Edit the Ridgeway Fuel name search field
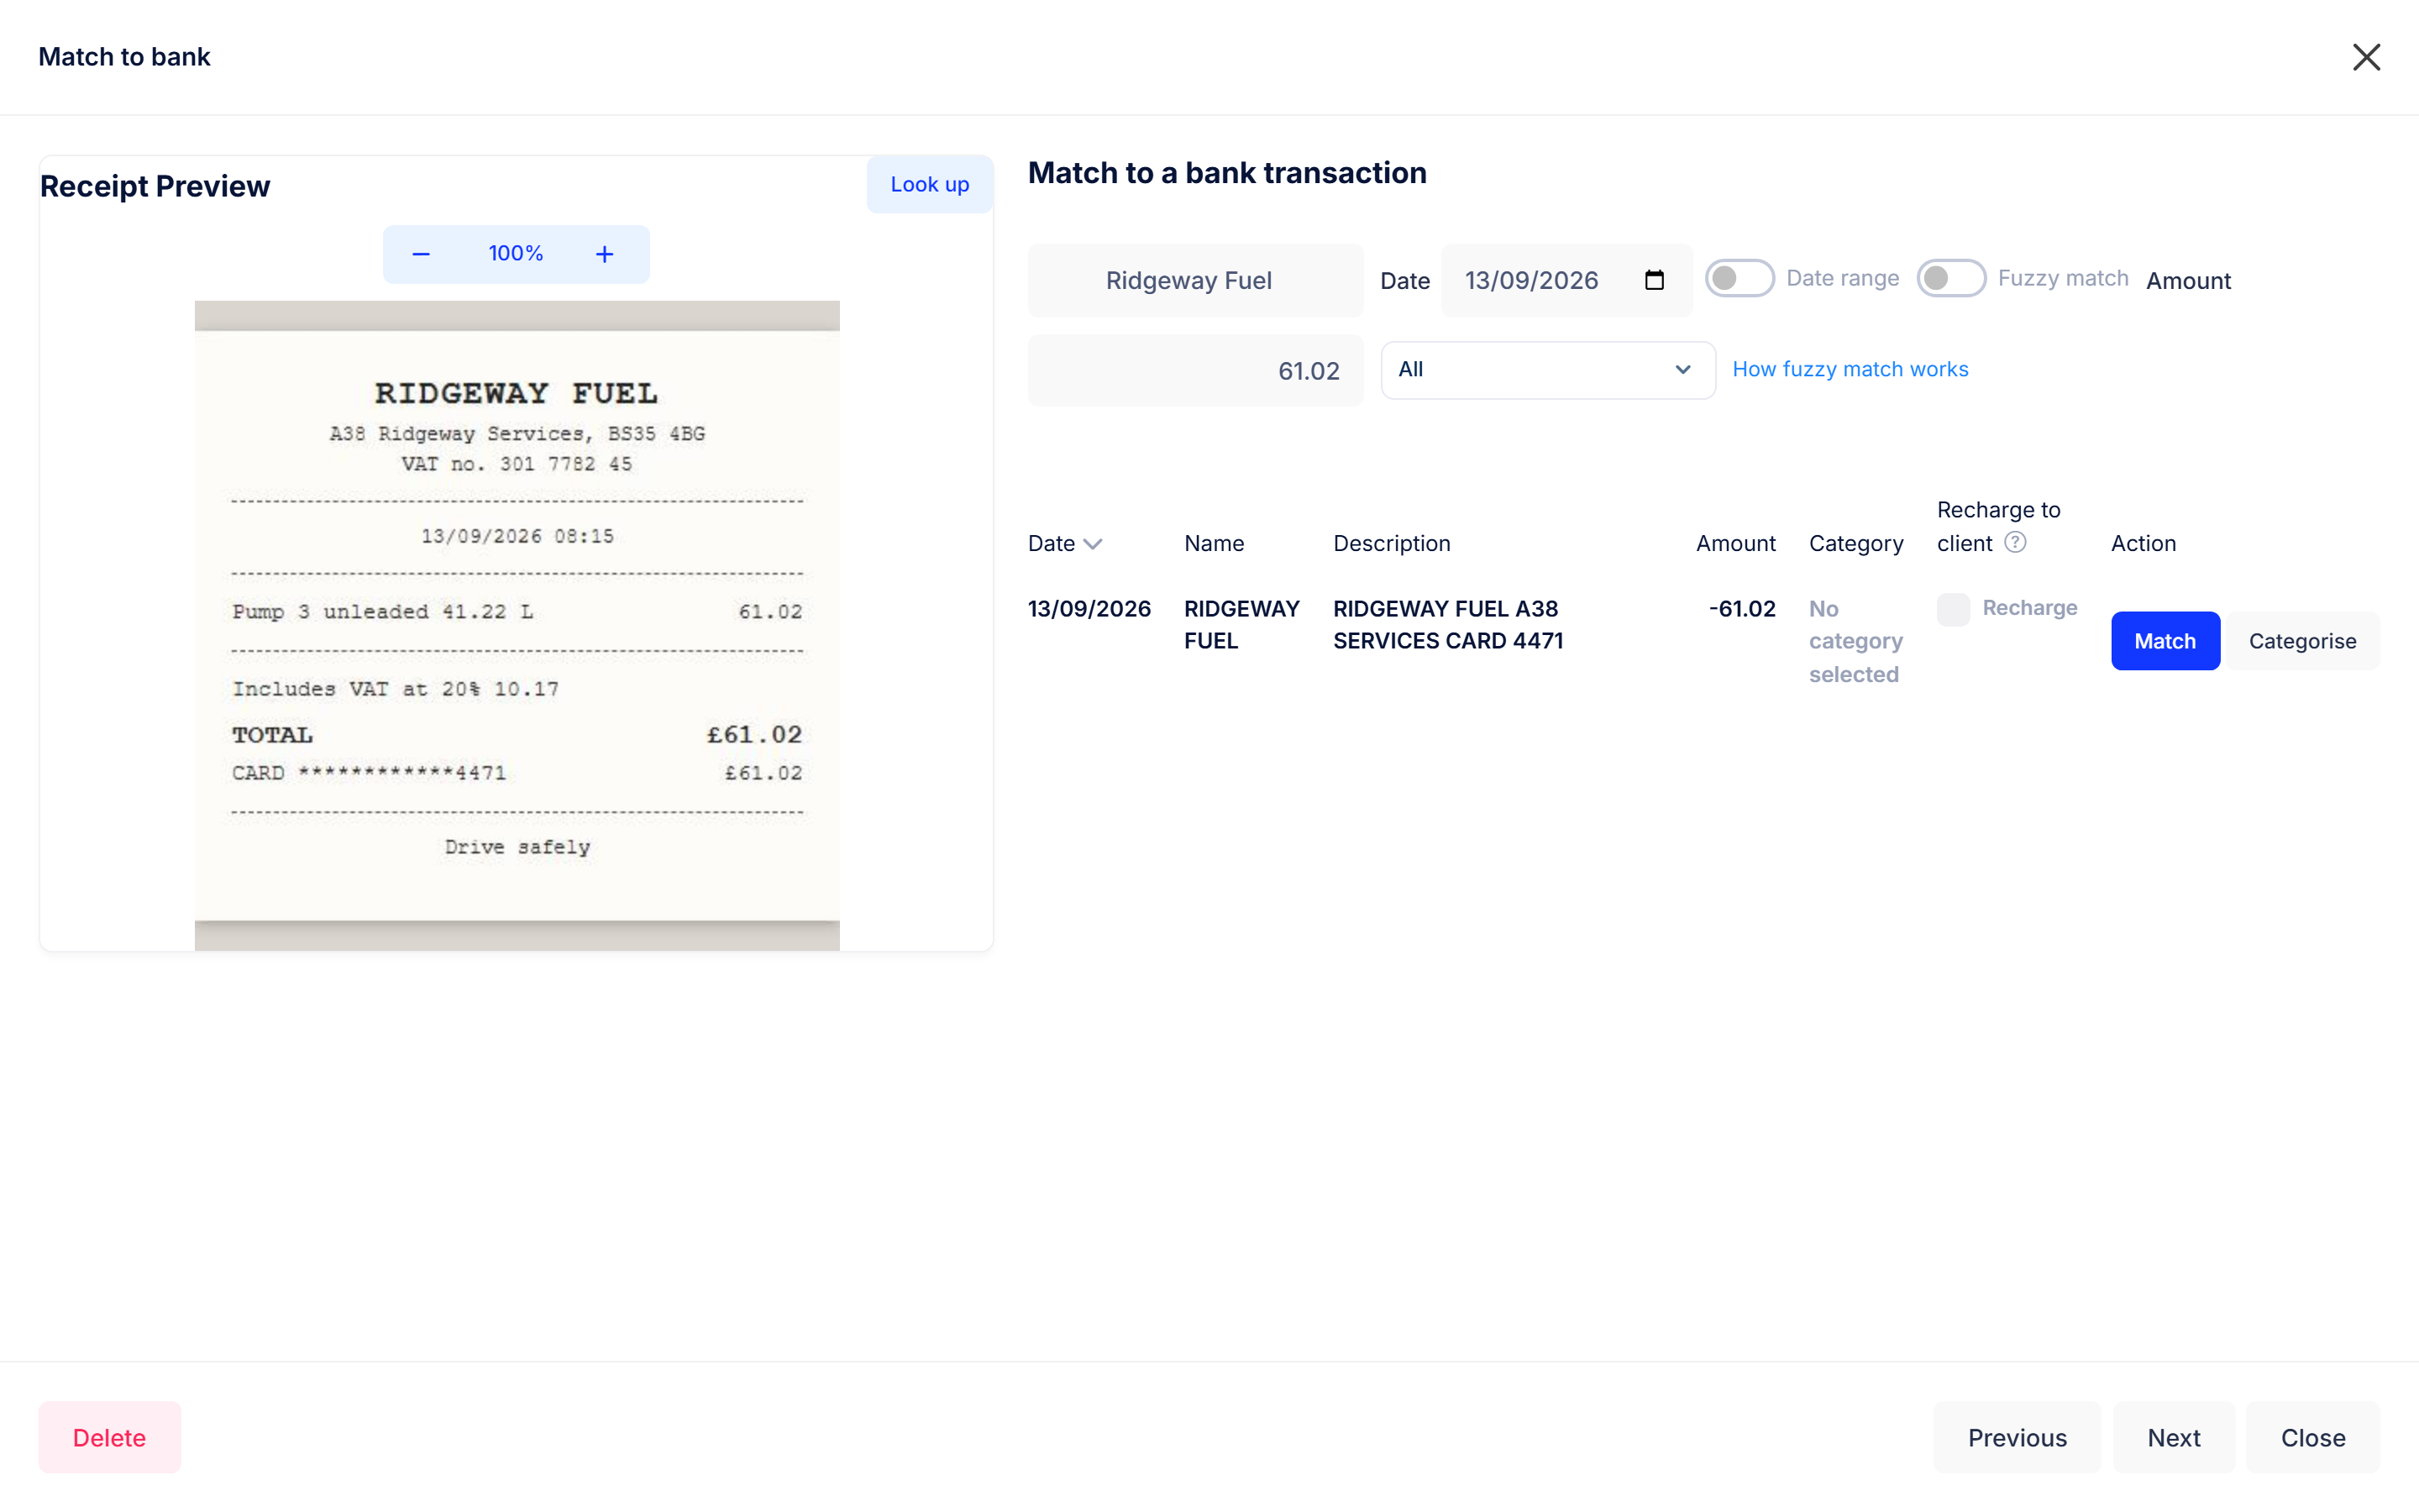This screenshot has width=2419, height=1512. coord(1194,280)
